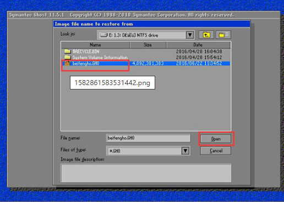This screenshot has height=202, width=284.
Task: Click date 2016/04/28 15:54:12
Action: click(199, 58)
